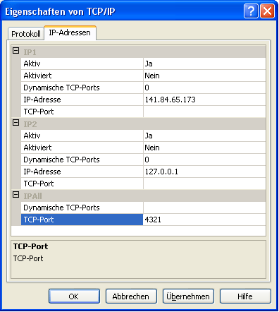Select IP2 Aktiv row value Ja
This screenshot has height=312, width=279.
click(204, 136)
